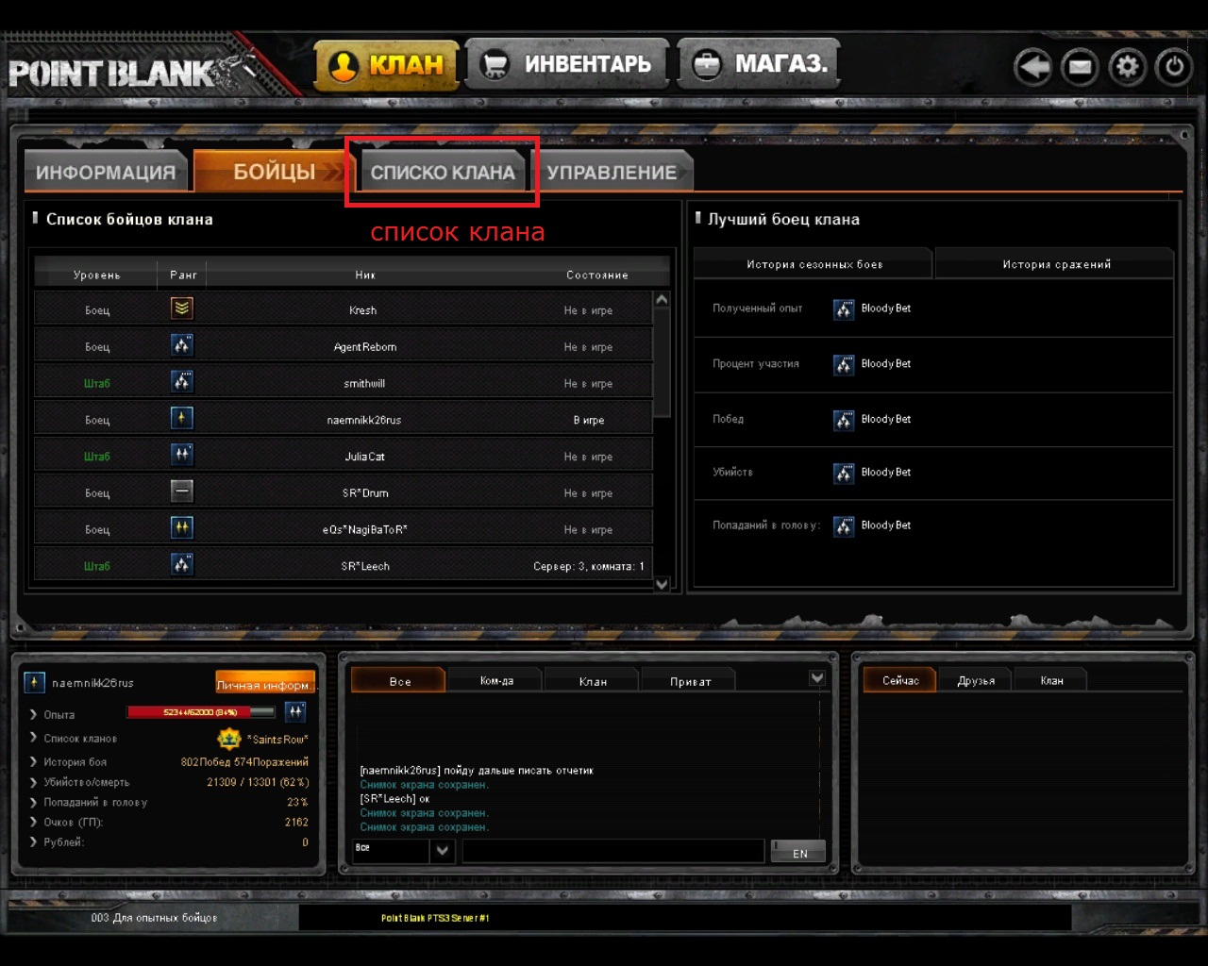The image size is (1208, 966).
Task: Click the rank icon for eQs*NagiBaToR*
Action: pyautogui.click(x=182, y=528)
